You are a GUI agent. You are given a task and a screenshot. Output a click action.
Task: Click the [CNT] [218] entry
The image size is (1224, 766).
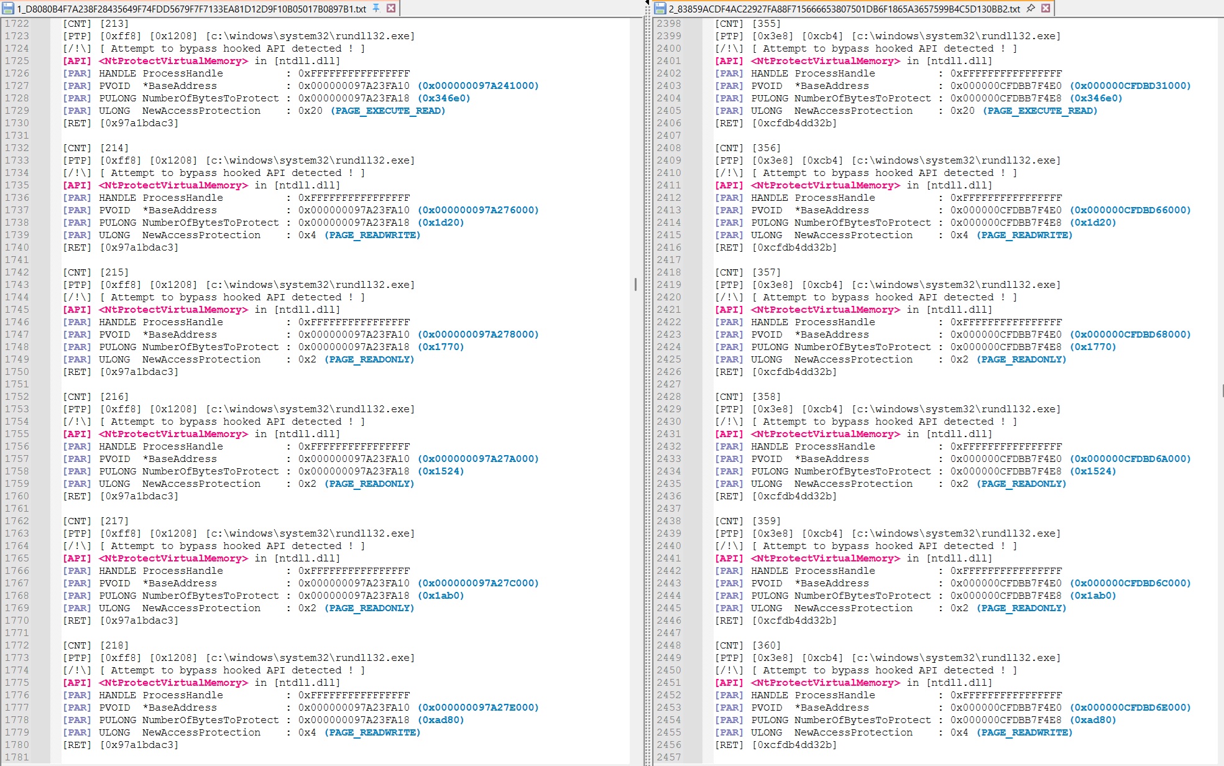(96, 645)
